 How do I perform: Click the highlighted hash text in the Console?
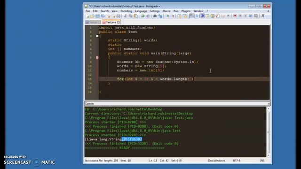pos(132,139)
